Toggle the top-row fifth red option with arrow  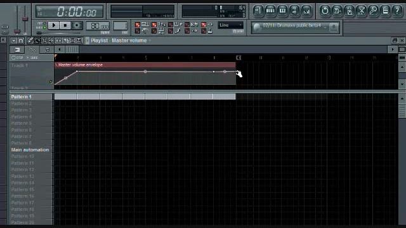(204, 25)
